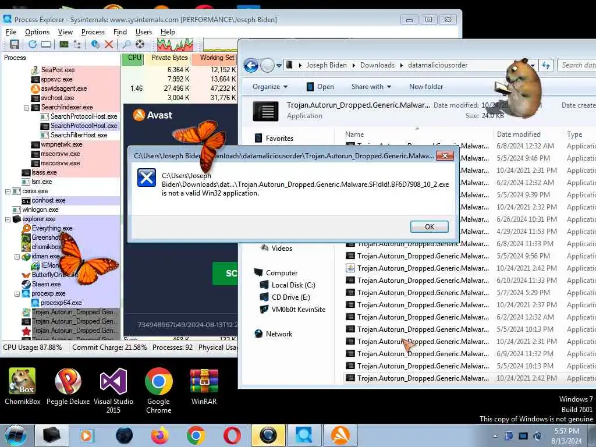Click New folder in Explorer toolbar
596x447 pixels.
pyautogui.click(x=426, y=87)
